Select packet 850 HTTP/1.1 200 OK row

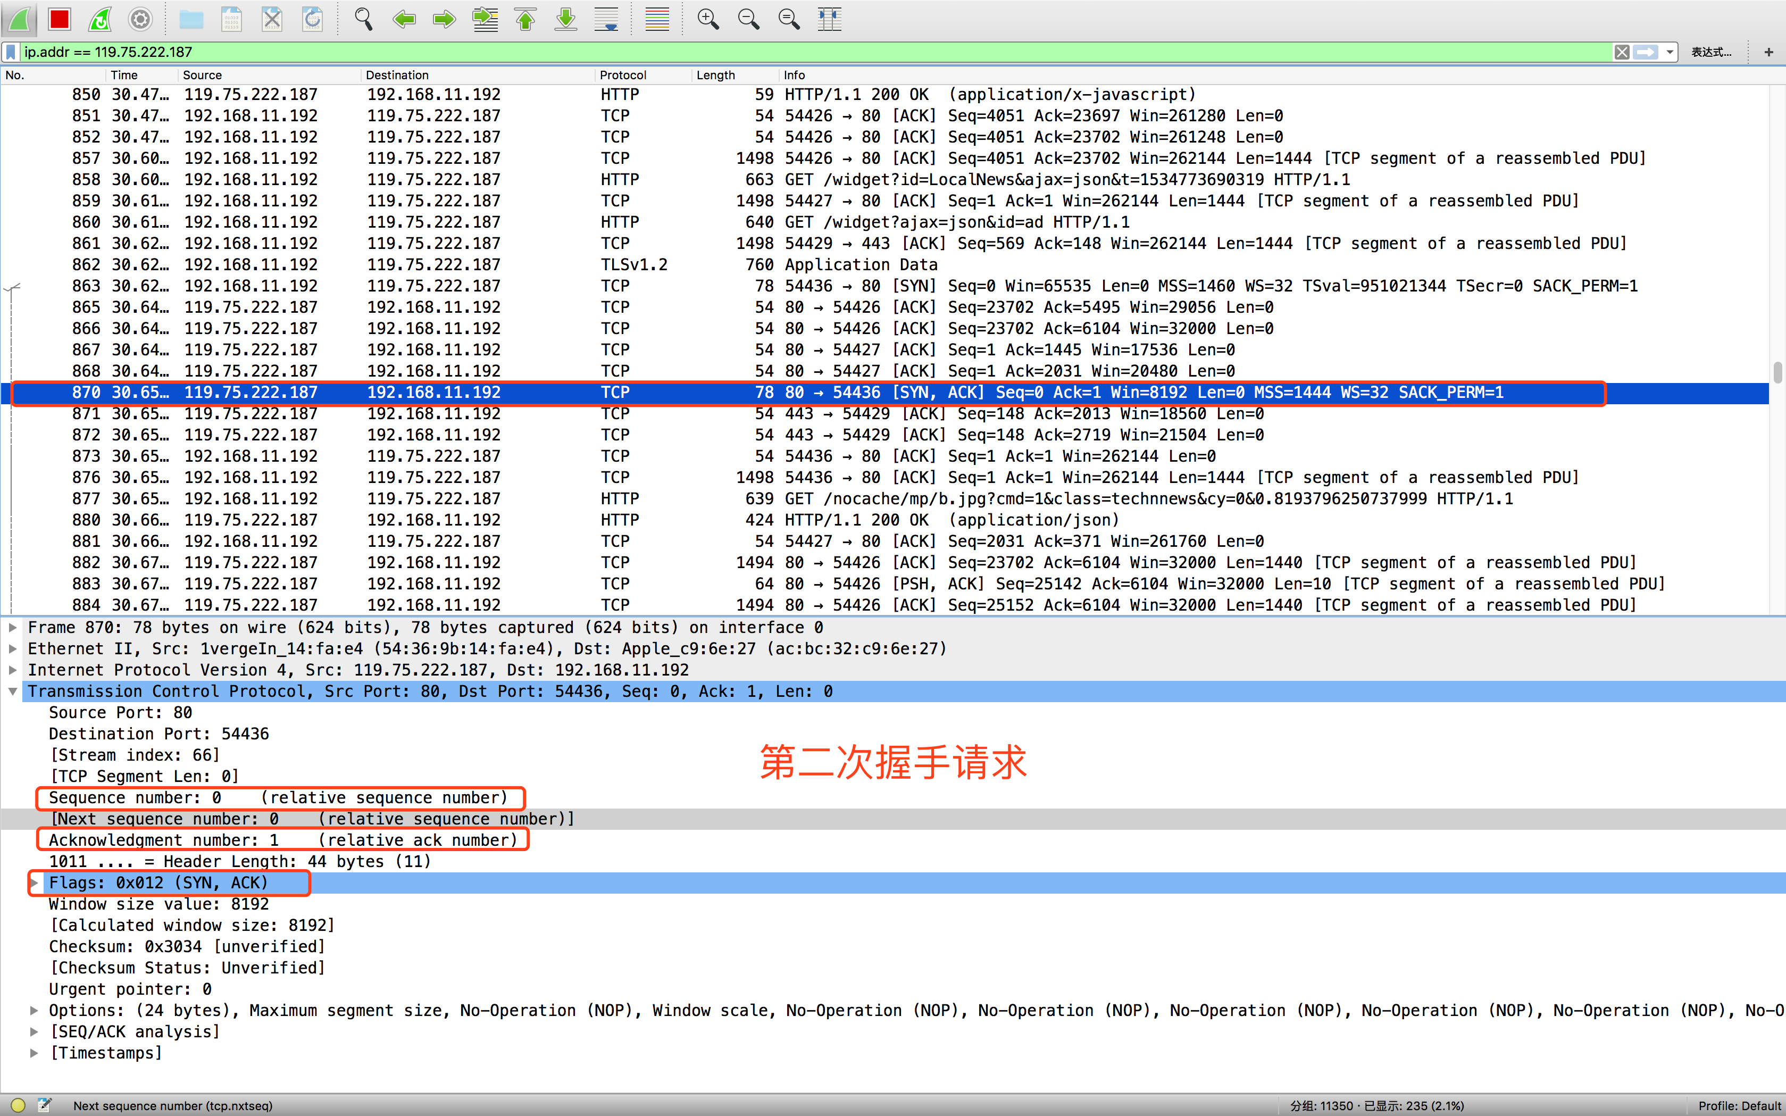click(x=885, y=95)
